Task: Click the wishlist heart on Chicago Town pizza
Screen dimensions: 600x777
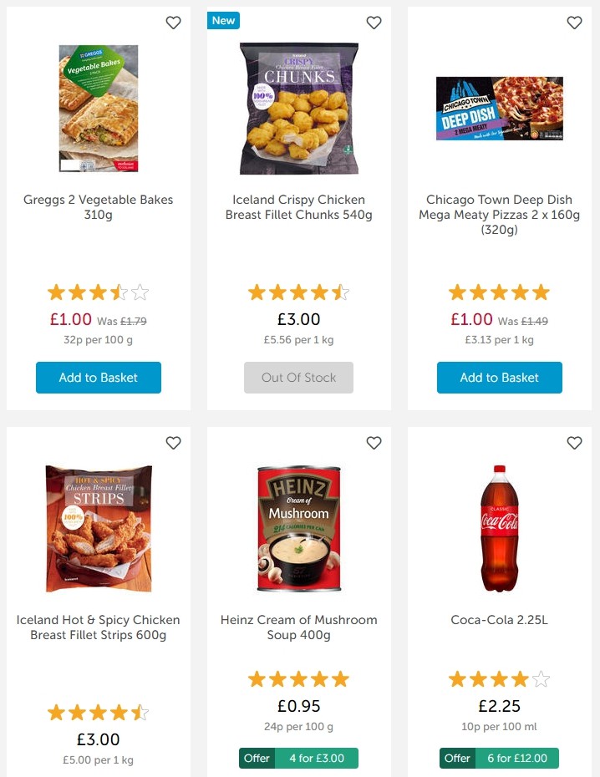Action: tap(574, 23)
